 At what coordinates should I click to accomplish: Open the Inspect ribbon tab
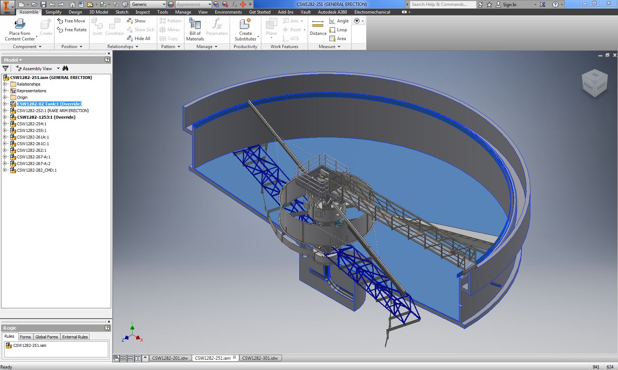coord(142,12)
